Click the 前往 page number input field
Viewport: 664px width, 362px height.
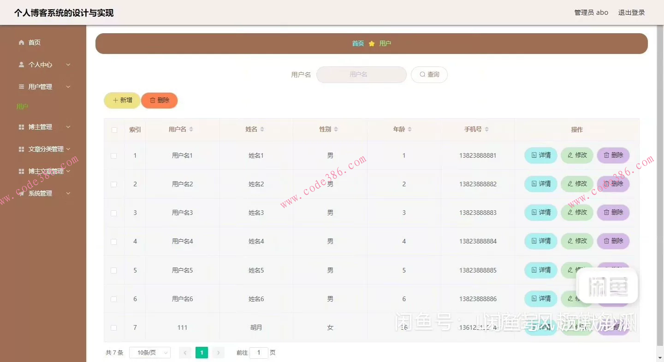click(259, 352)
